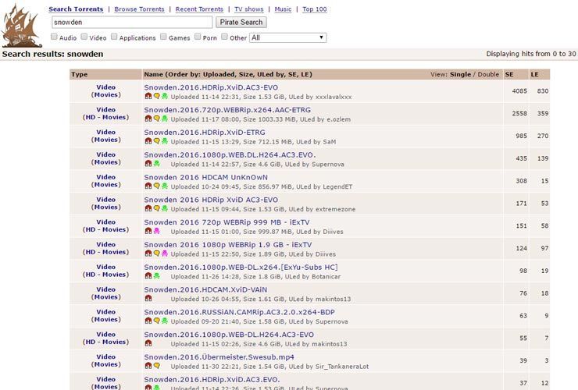Open the All category dropdown
This screenshot has width=578, height=390.
click(x=288, y=37)
